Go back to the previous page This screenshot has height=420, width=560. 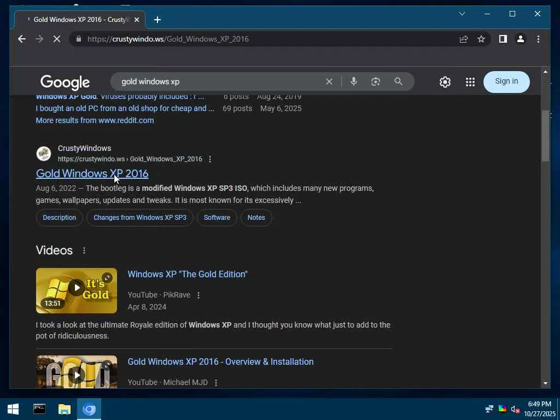pyautogui.click(x=22, y=39)
